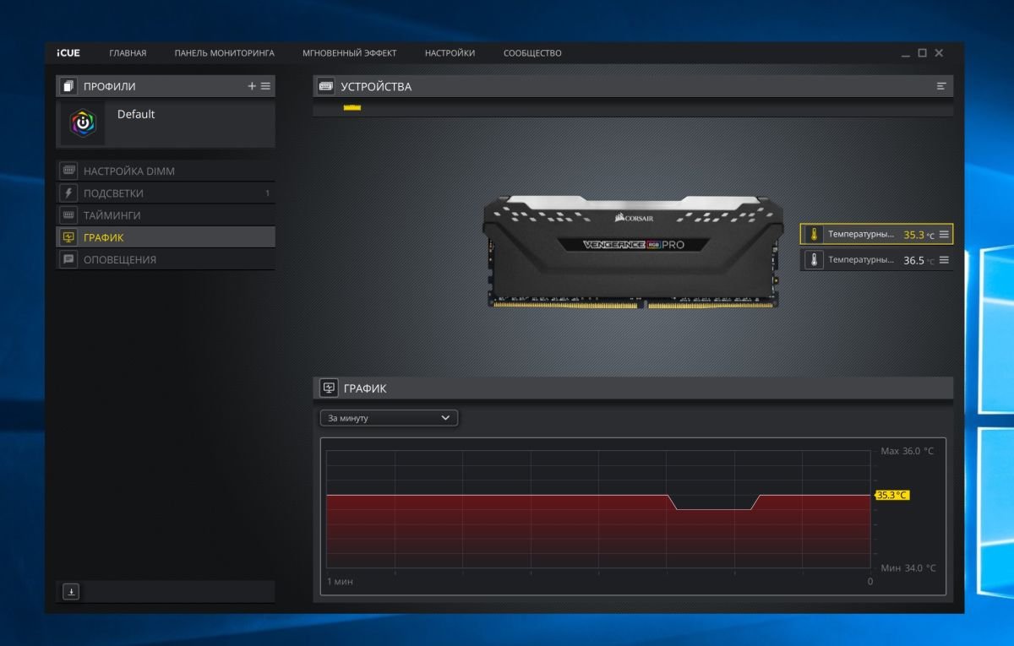The width and height of the screenshot is (1014, 646).
Task: Open ПАНЕЛЬ МОНИТОРИНГА tab
Action: click(x=225, y=53)
